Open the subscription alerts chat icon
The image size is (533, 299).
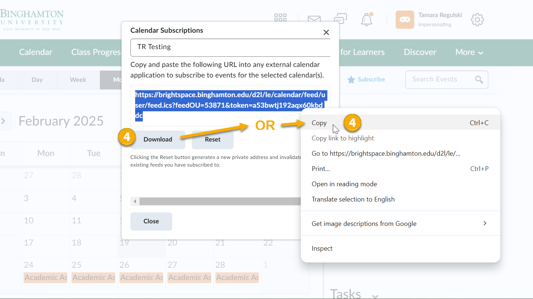(x=340, y=18)
